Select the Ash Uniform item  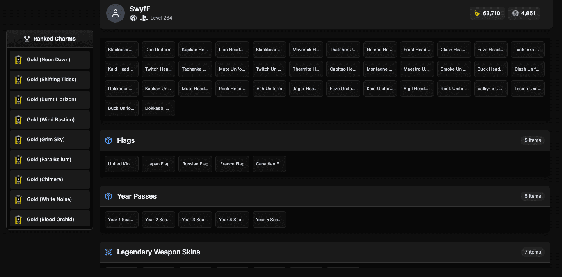tap(269, 89)
